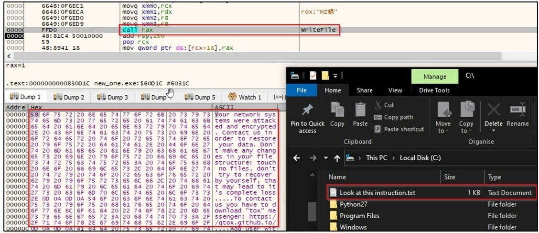Screen dimensions: 539x233
Task: Click the Explorer forward arrow
Action: click(x=313, y=158)
